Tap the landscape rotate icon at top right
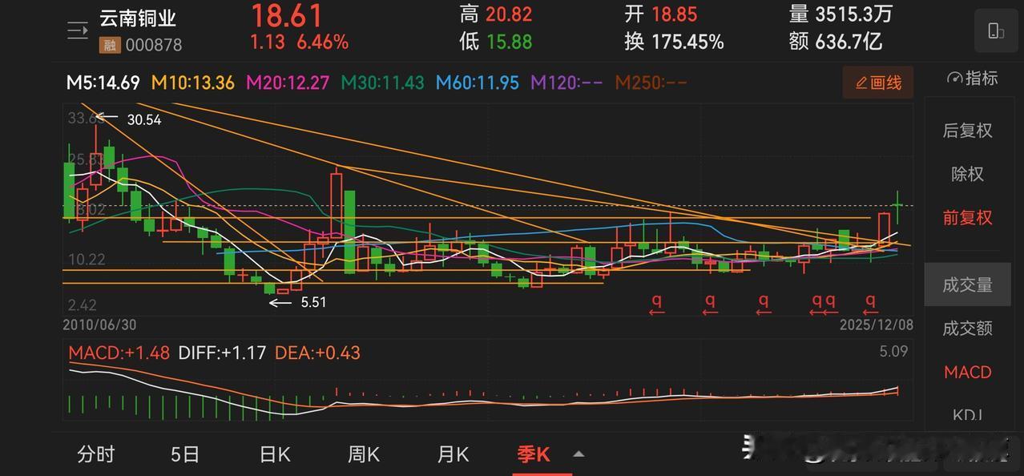1024x476 pixels. [x=996, y=31]
